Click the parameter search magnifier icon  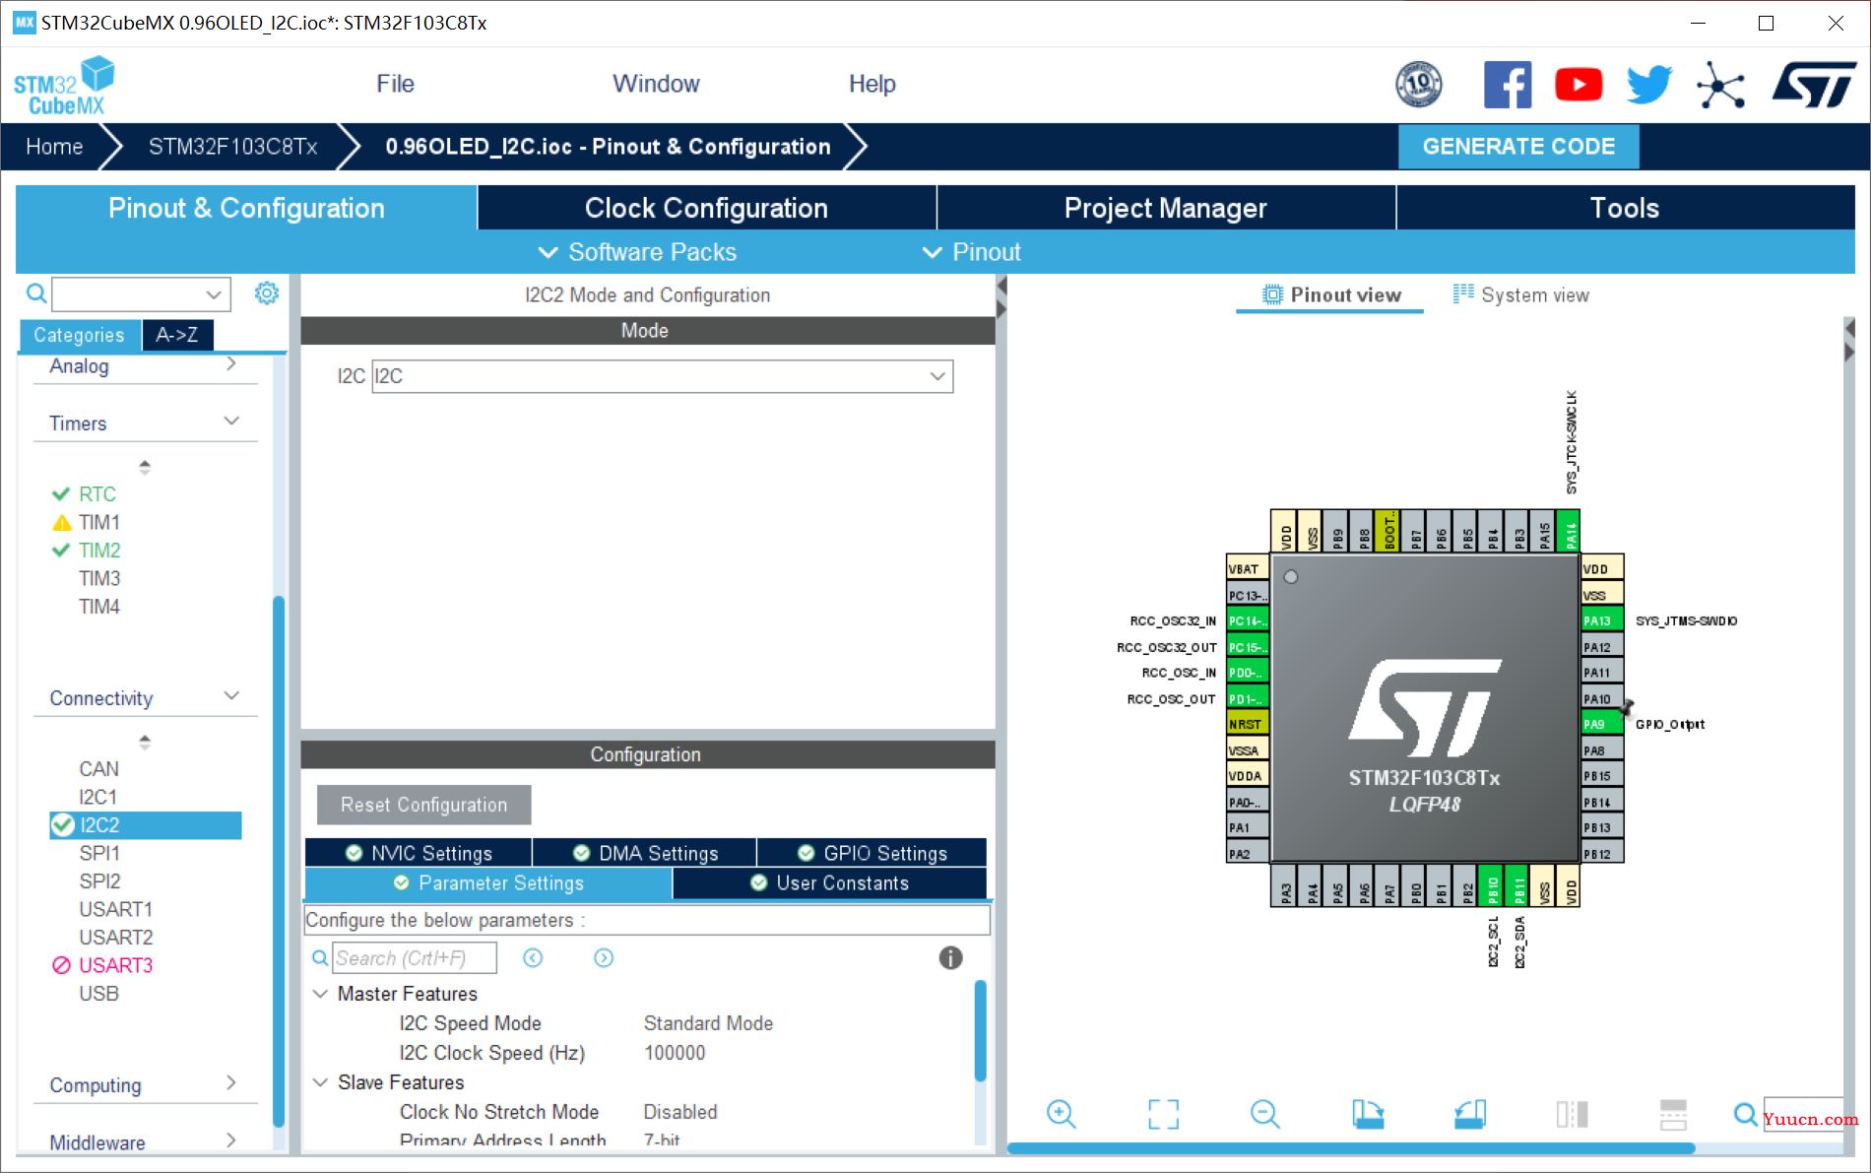coord(320,957)
